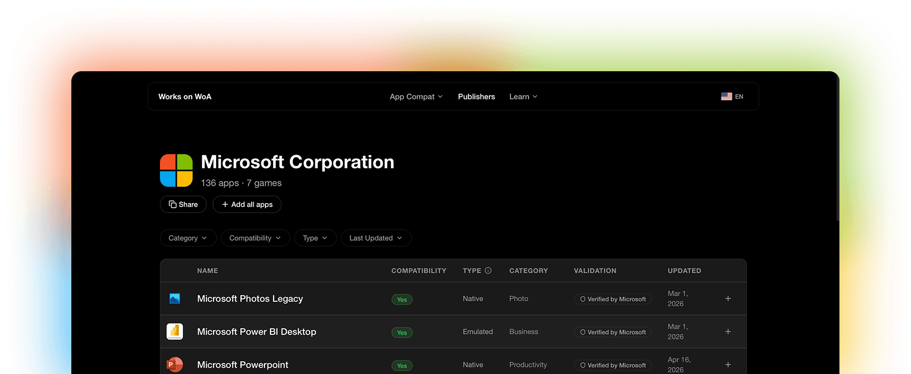Image resolution: width=911 pixels, height=374 pixels.
Task: Click the NAME column header
Action: click(207, 271)
